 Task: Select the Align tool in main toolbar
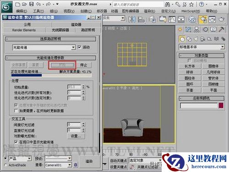[141, 20]
